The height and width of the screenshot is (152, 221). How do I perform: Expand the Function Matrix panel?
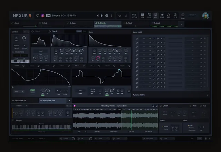208,95
